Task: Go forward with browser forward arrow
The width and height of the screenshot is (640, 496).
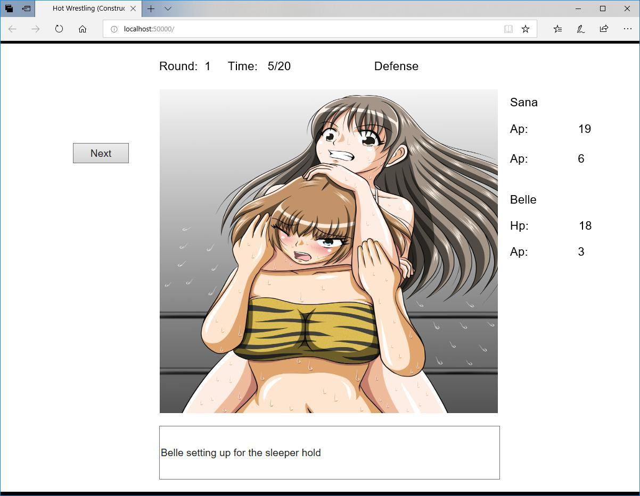Action: (x=36, y=29)
